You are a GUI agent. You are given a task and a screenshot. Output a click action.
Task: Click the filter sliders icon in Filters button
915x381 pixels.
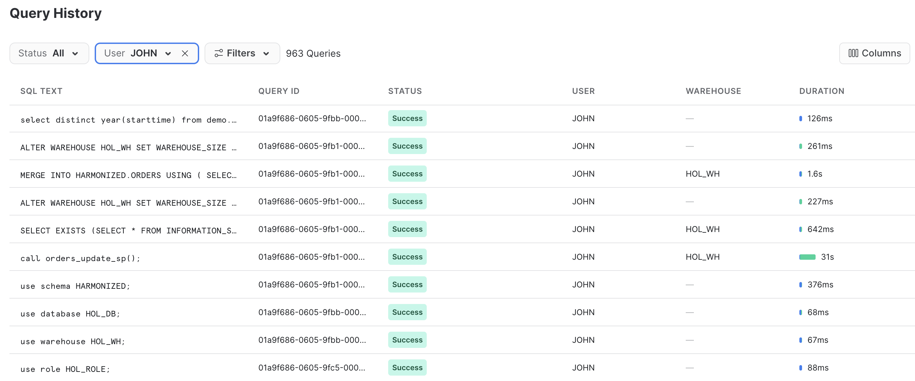click(x=219, y=53)
